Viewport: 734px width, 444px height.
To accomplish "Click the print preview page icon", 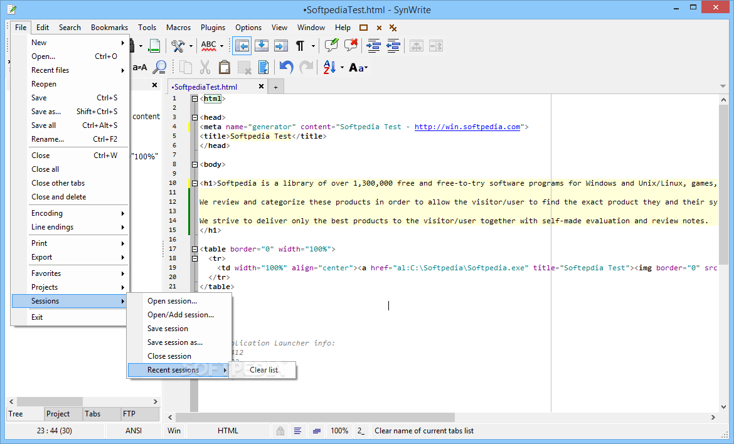I will click(x=154, y=46).
